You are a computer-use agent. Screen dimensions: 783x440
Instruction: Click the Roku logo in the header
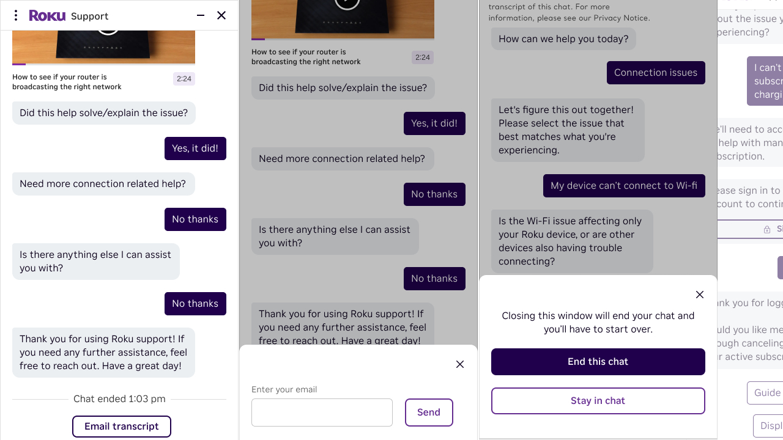pos(47,16)
